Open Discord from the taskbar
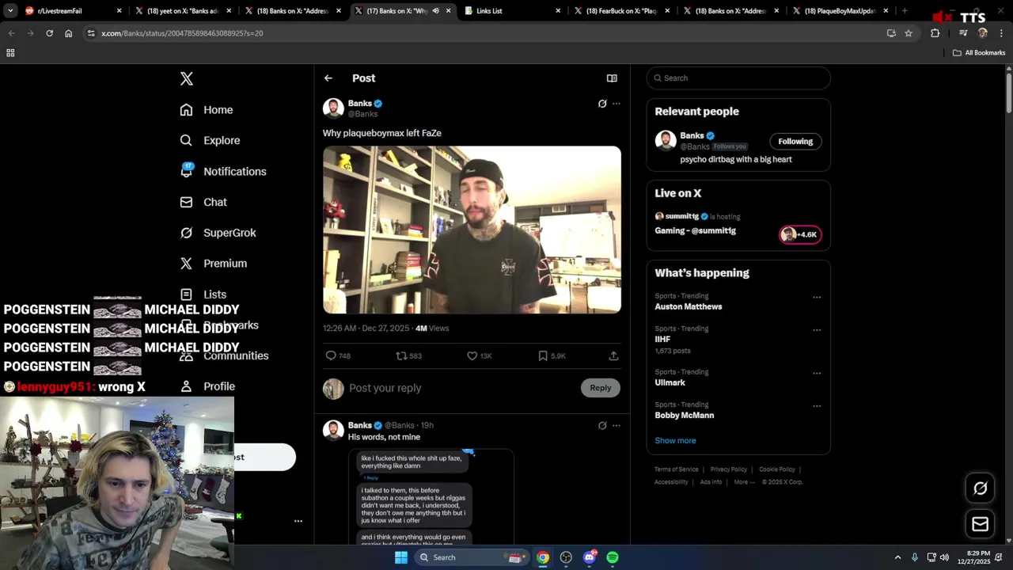1013x570 pixels. coord(590,557)
